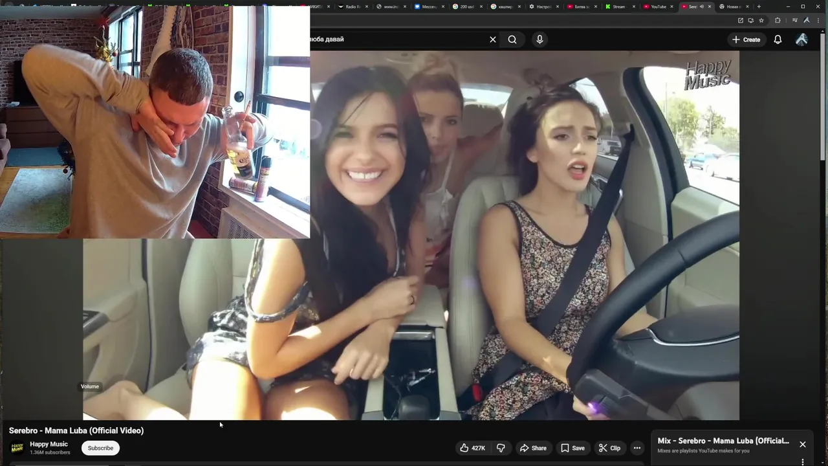Clear the YouTube search box text
Screen dimensions: 828x466
click(x=493, y=39)
